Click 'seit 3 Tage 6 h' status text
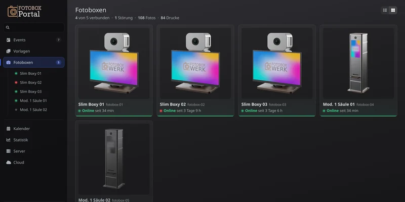405x202 pixels. [x=270, y=111]
